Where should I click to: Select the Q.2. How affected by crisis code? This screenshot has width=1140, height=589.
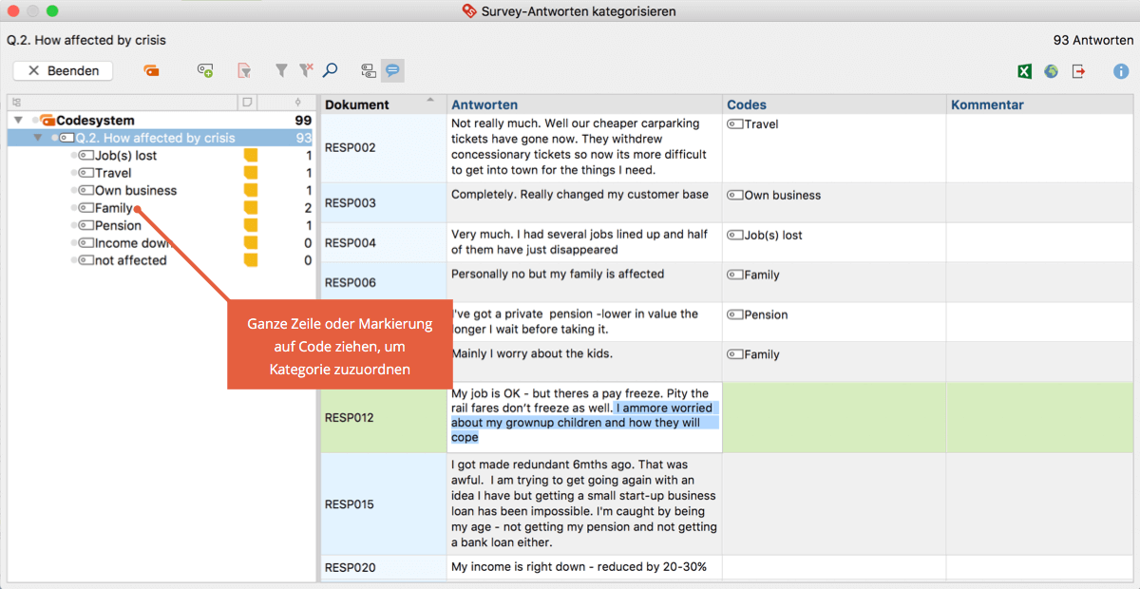[155, 138]
